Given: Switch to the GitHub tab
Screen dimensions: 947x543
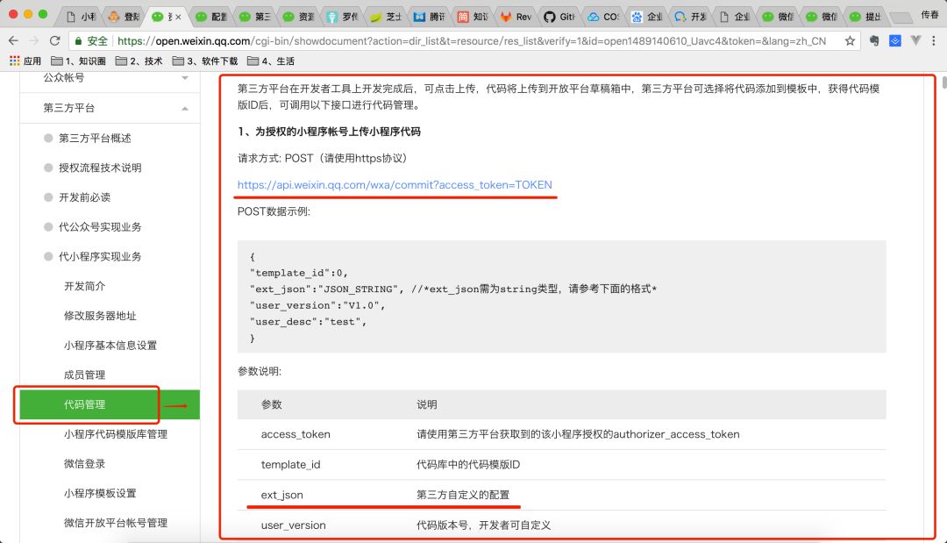Looking at the screenshot, I should pos(559,17).
